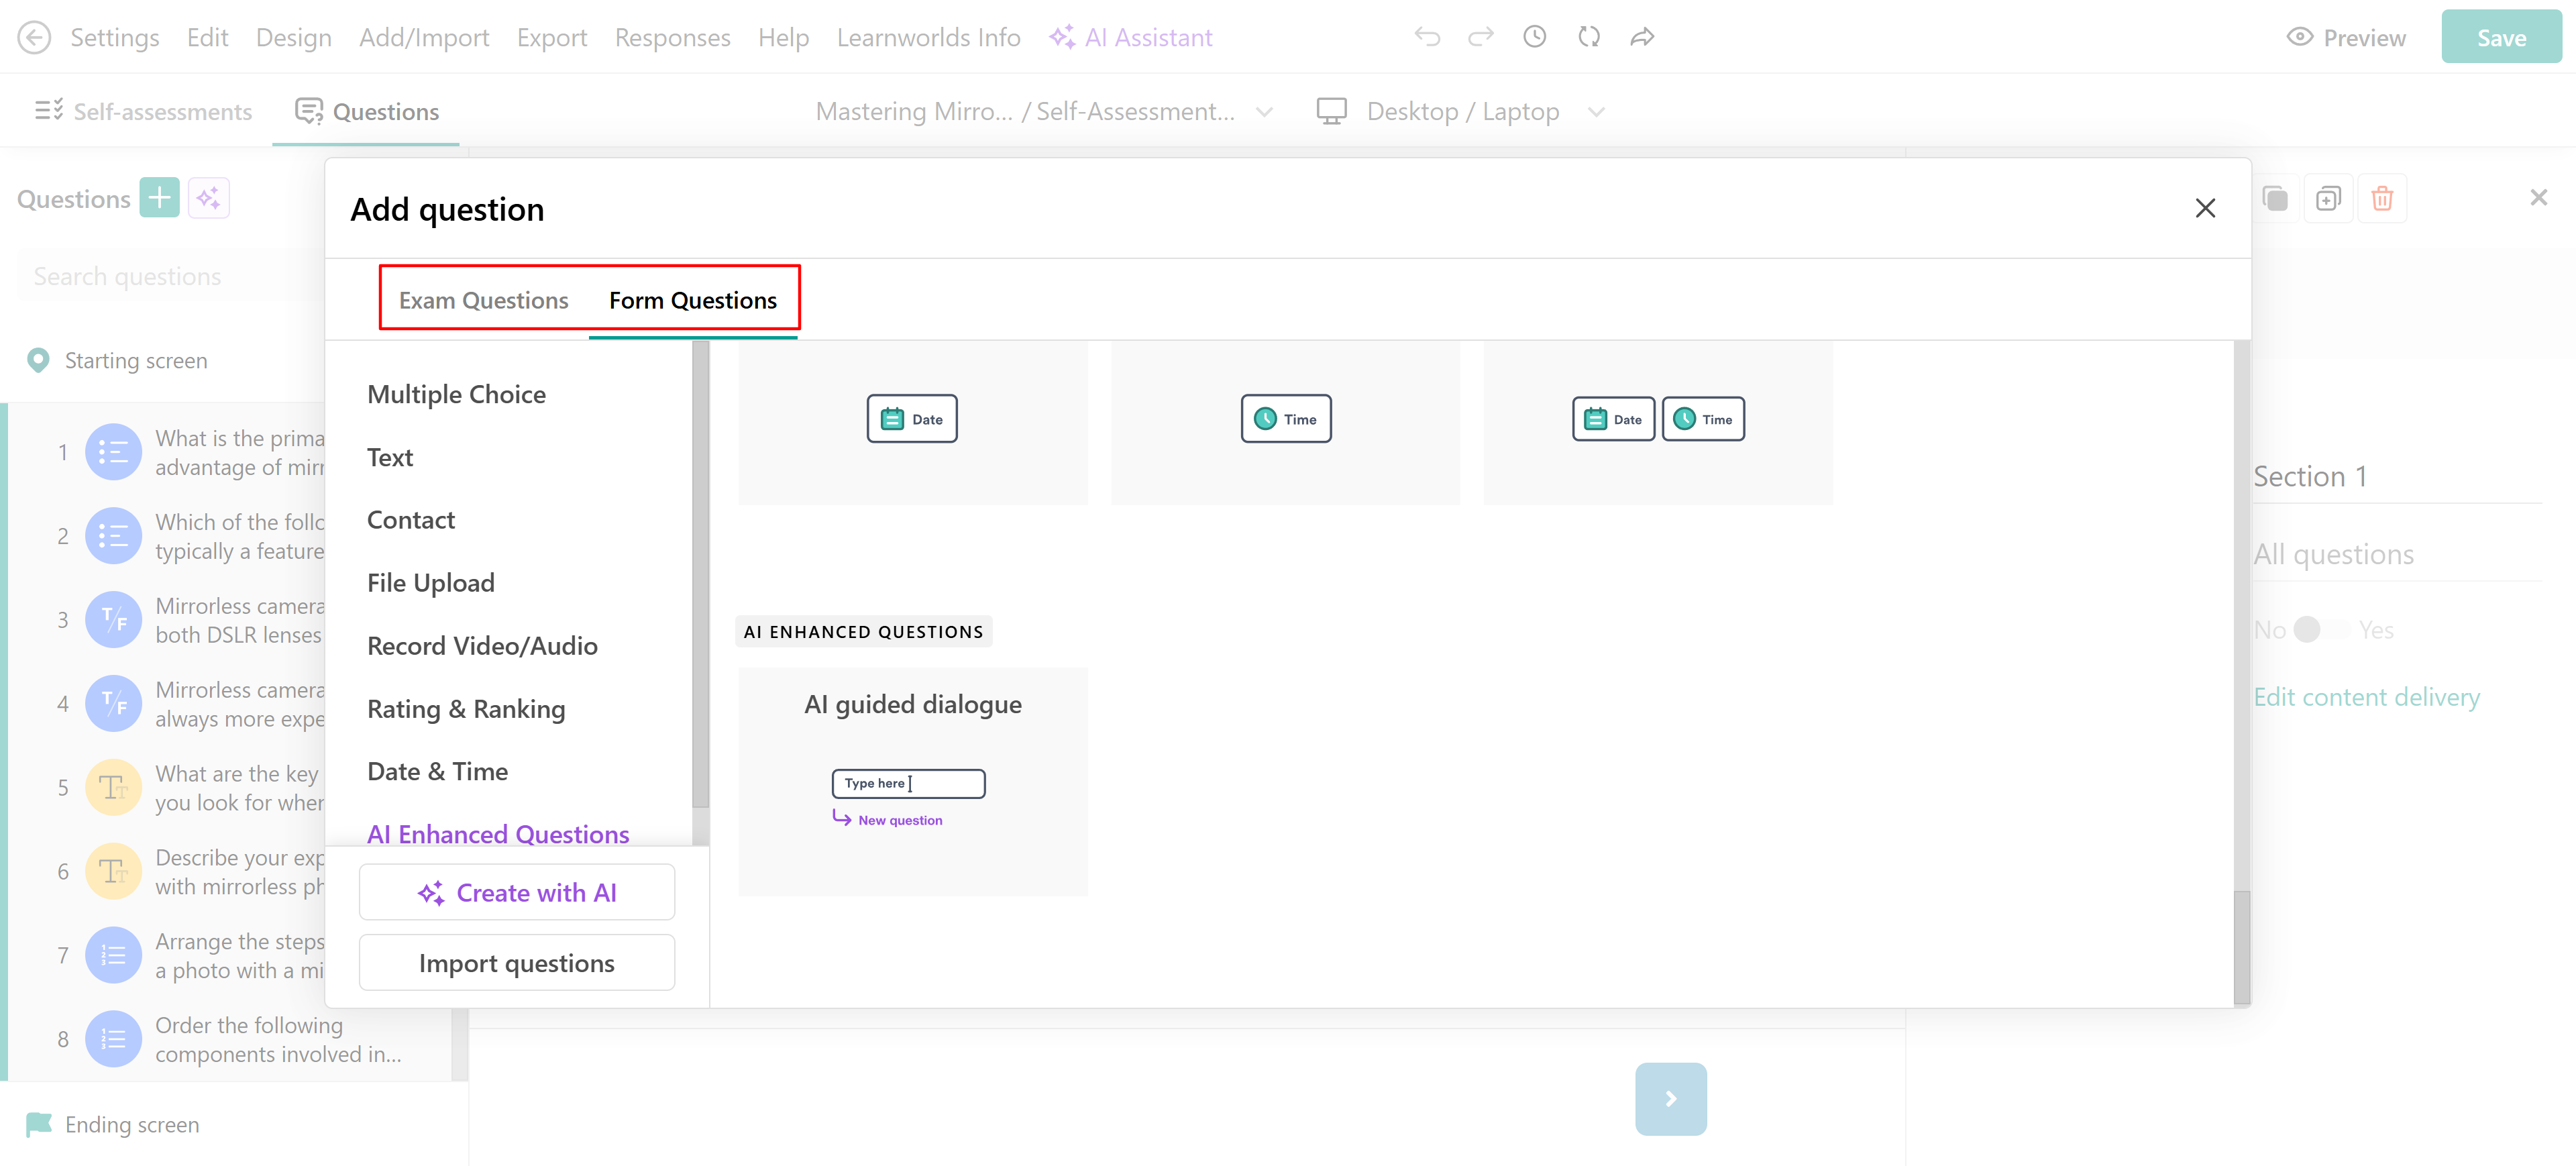This screenshot has width=2576, height=1166.
Task: Click the AI sparkle icon next to Questions
Action: click(x=208, y=198)
